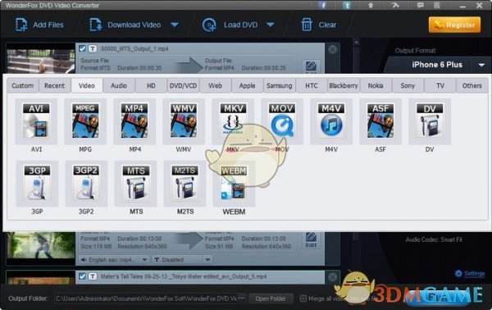Image resolution: width=492 pixels, height=310 pixels.
Task: Switch to the DVD/VCD tab
Action: [183, 85]
